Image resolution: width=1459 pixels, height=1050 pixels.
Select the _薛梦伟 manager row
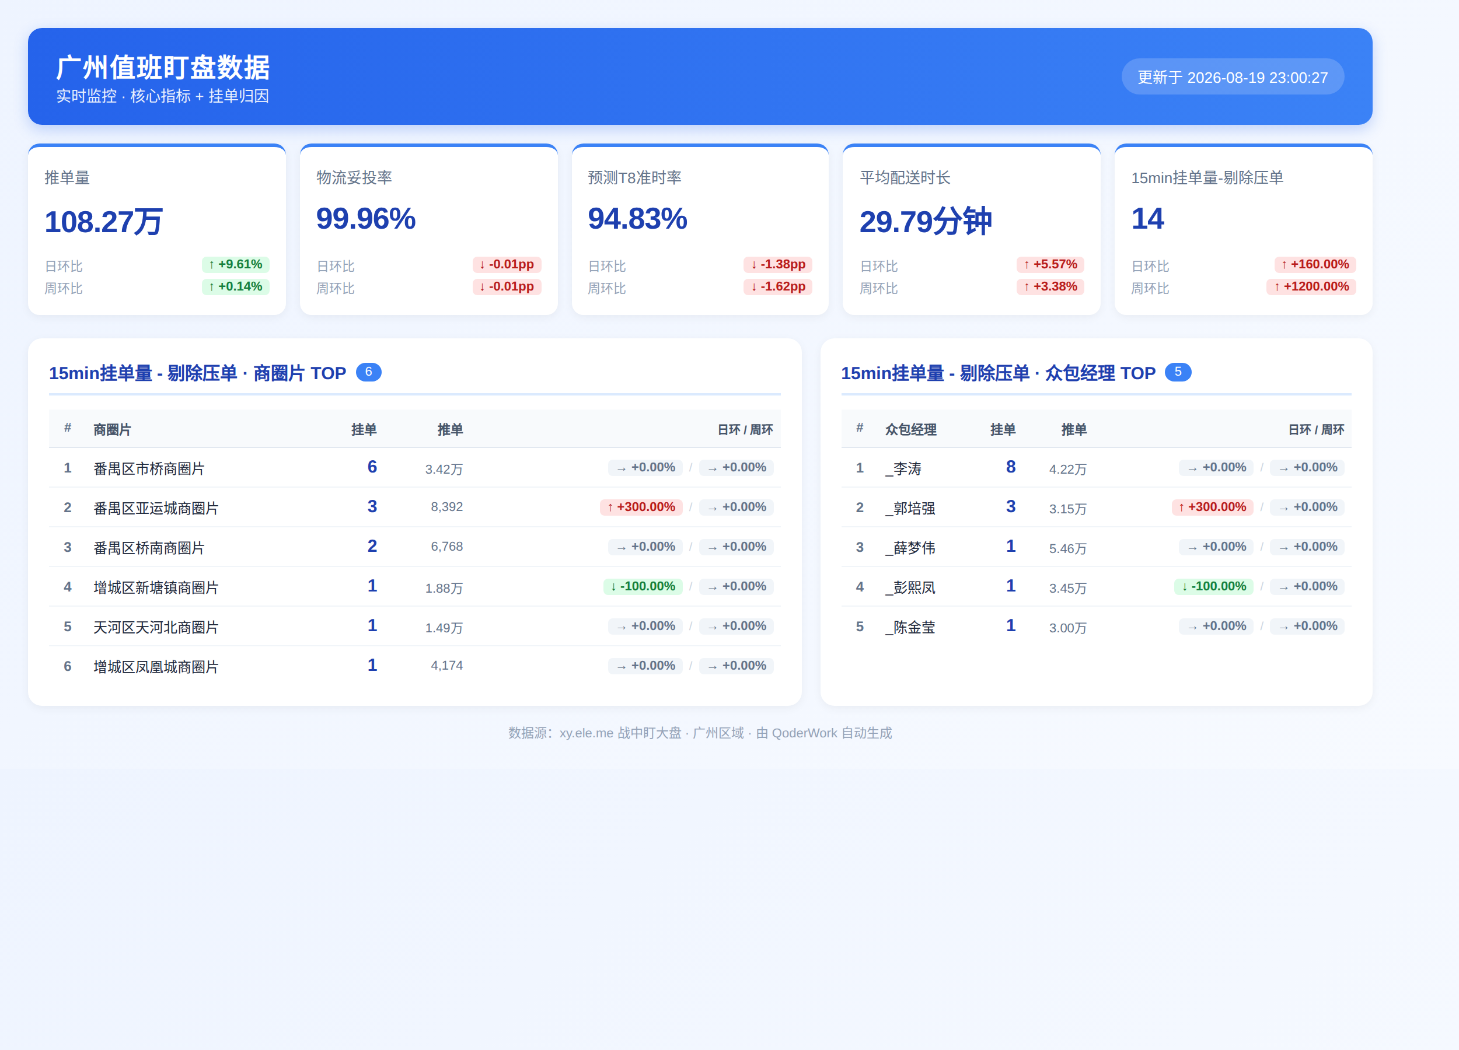tap(1096, 547)
